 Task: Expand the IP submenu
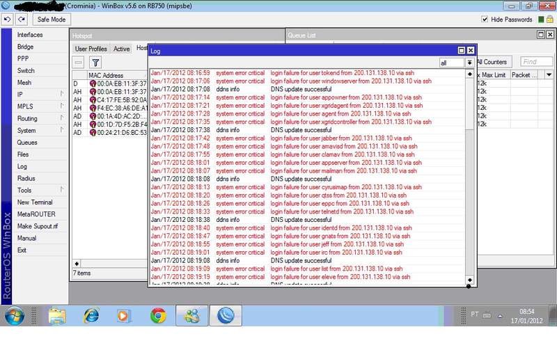[39, 95]
